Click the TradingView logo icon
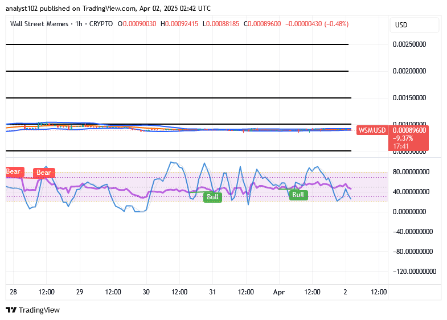Image resolution: width=447 pixels, height=320 pixels. pos(11,310)
